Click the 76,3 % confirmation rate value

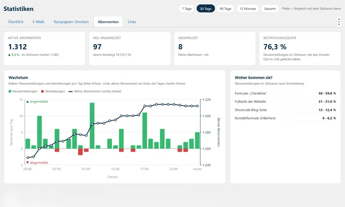click(x=275, y=47)
